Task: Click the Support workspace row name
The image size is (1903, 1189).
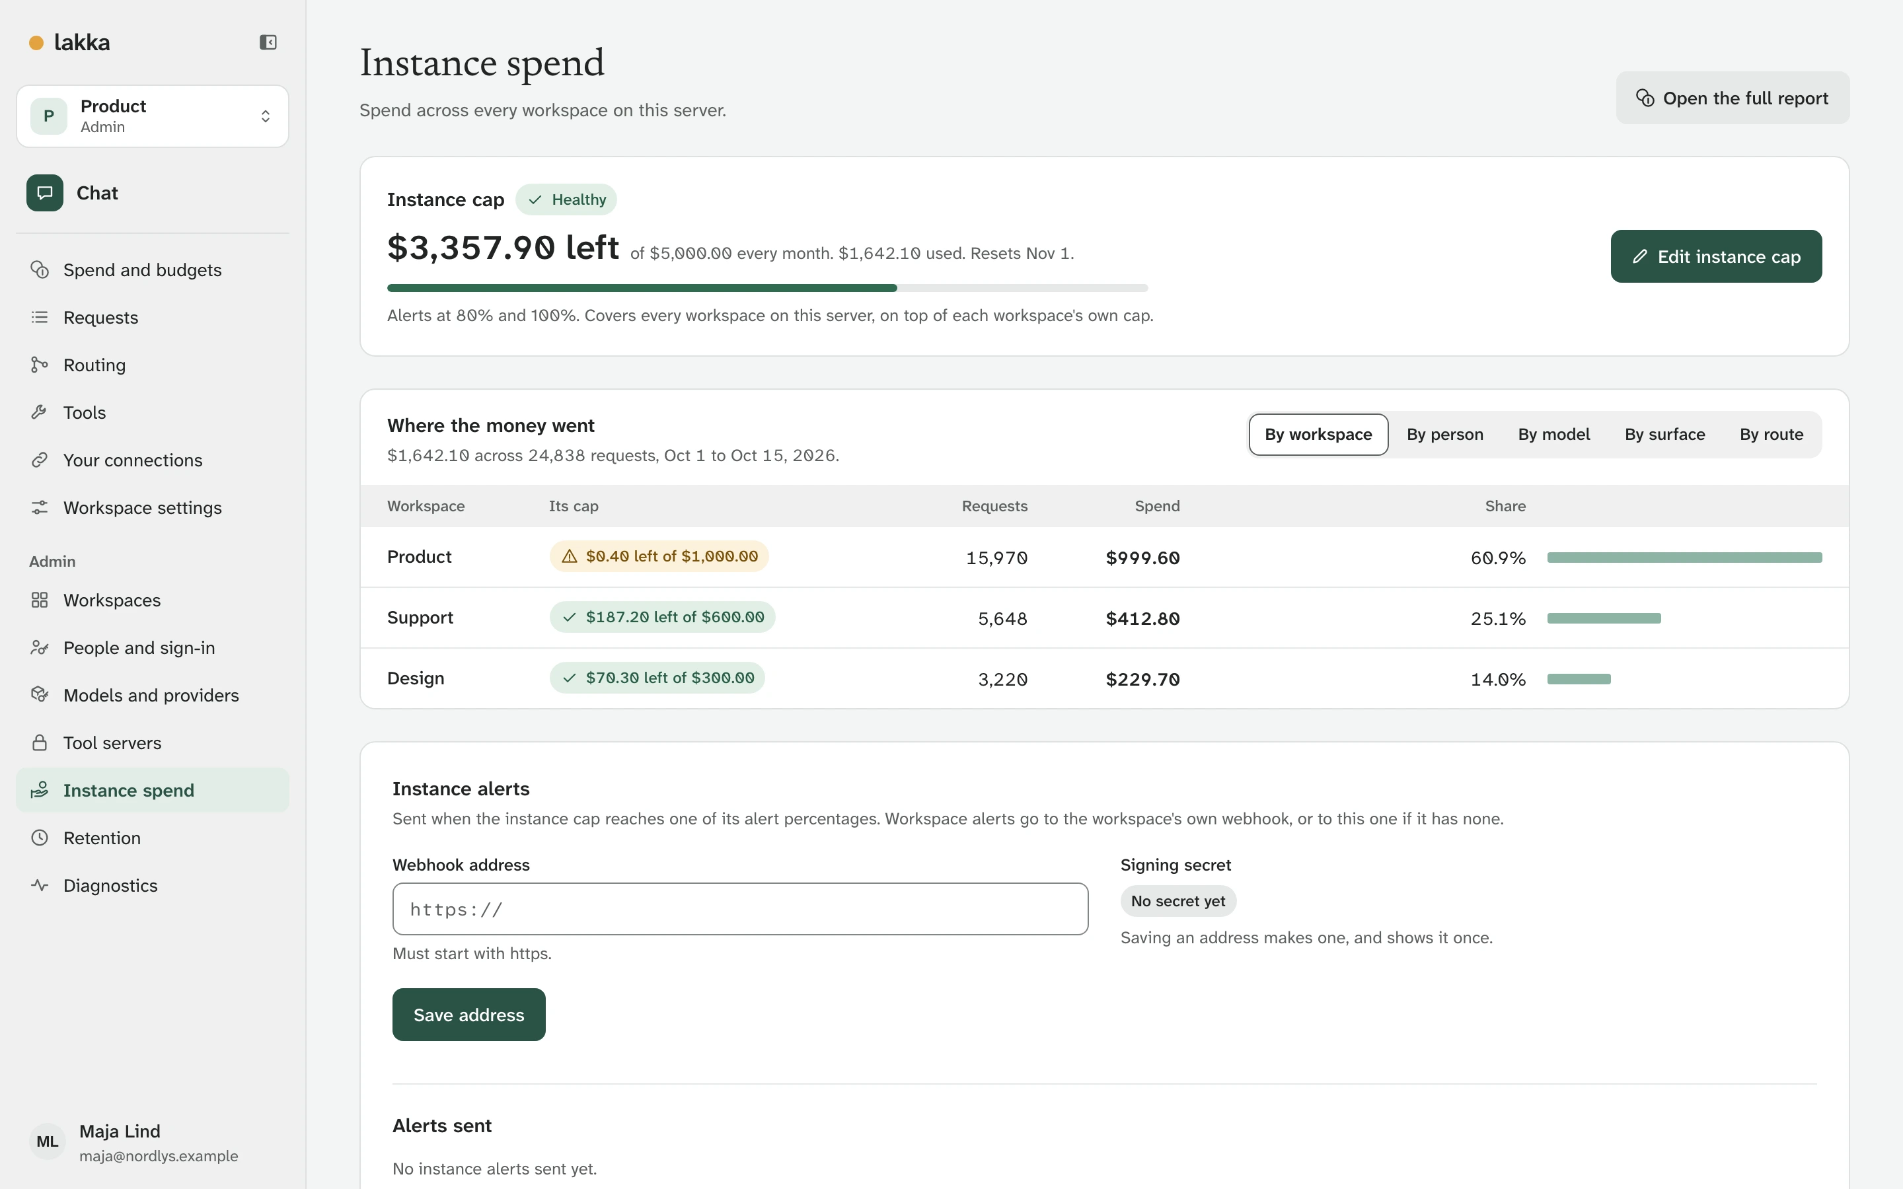Action: pos(420,618)
